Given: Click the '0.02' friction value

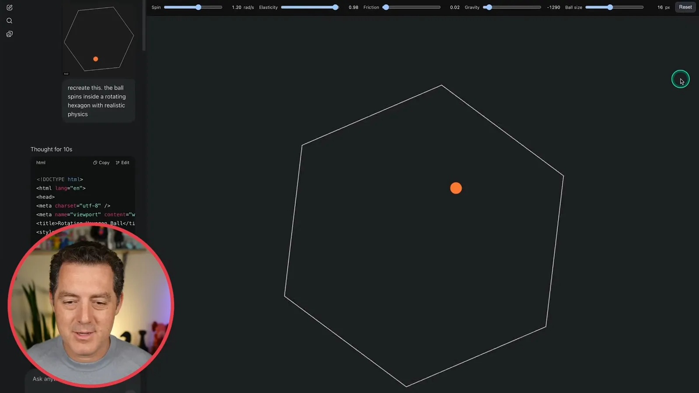Looking at the screenshot, I should (x=455, y=7).
